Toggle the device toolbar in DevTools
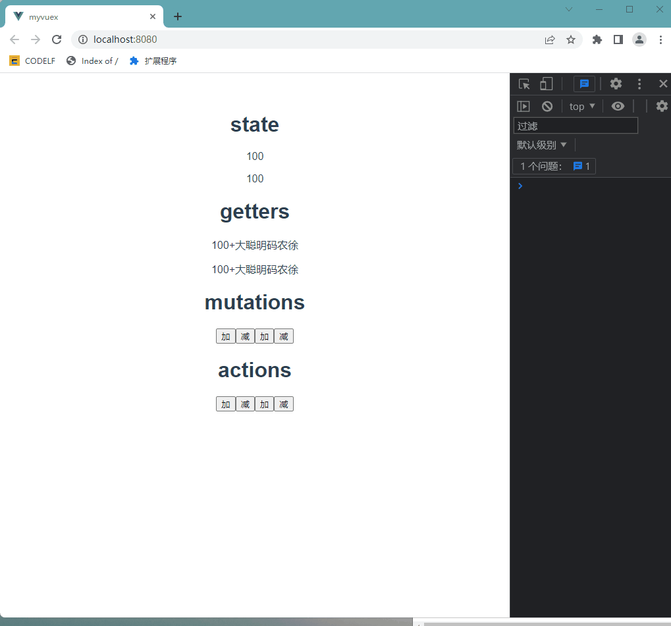Viewport: 671px width, 626px height. click(x=547, y=84)
